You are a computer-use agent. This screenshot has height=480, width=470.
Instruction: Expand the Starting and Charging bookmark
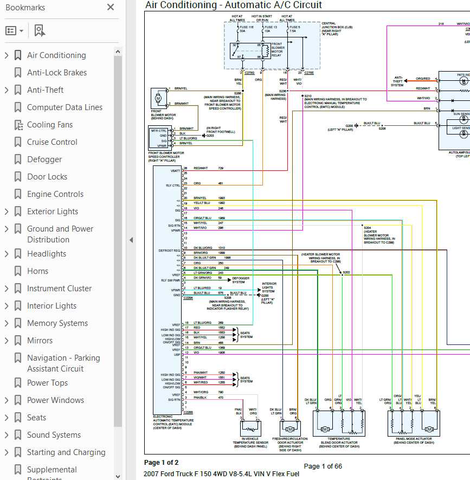pyautogui.click(x=7, y=452)
